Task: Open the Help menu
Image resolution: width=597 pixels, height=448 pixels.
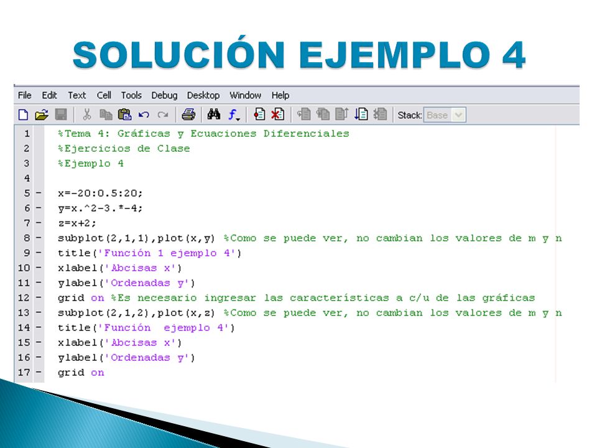Action: click(280, 95)
